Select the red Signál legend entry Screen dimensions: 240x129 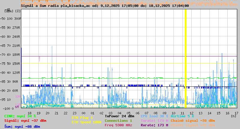click(x=25, y=121)
